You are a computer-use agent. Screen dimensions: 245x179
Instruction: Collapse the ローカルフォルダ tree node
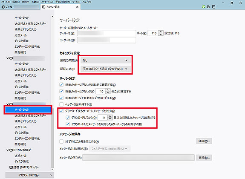click(8, 150)
